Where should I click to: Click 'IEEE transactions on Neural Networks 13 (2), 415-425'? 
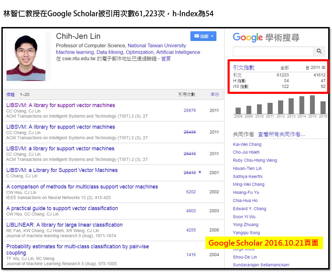[58, 198]
